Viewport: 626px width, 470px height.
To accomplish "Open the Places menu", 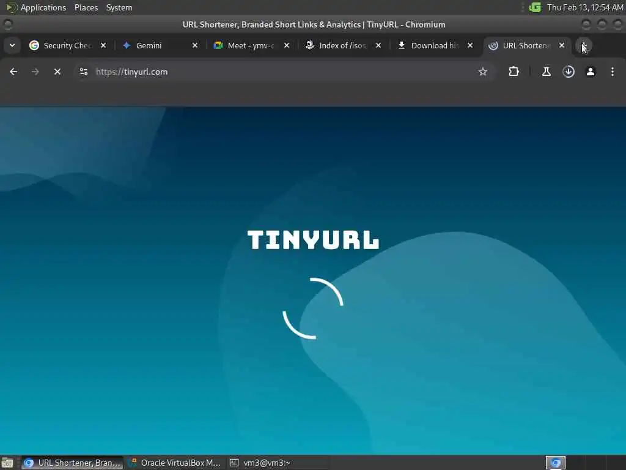I will tap(86, 7).
